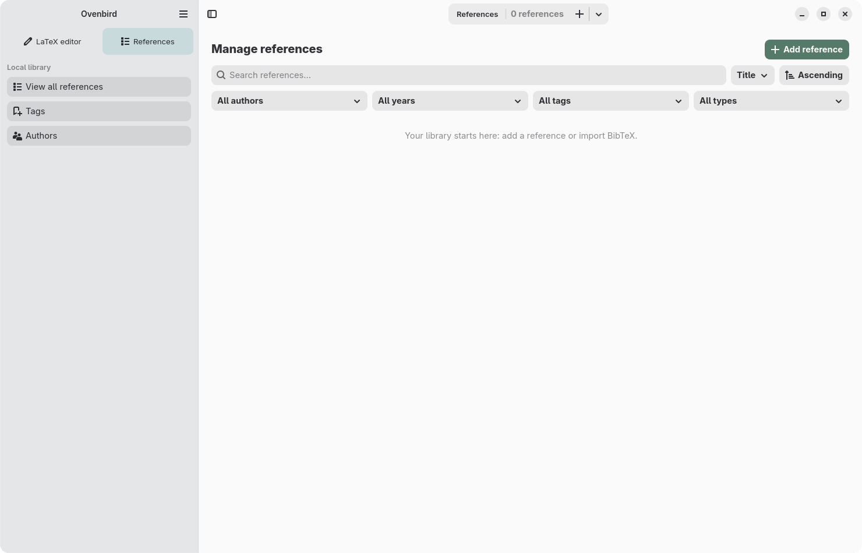
Task: Click the 'Local library' label
Action: [x=29, y=68]
